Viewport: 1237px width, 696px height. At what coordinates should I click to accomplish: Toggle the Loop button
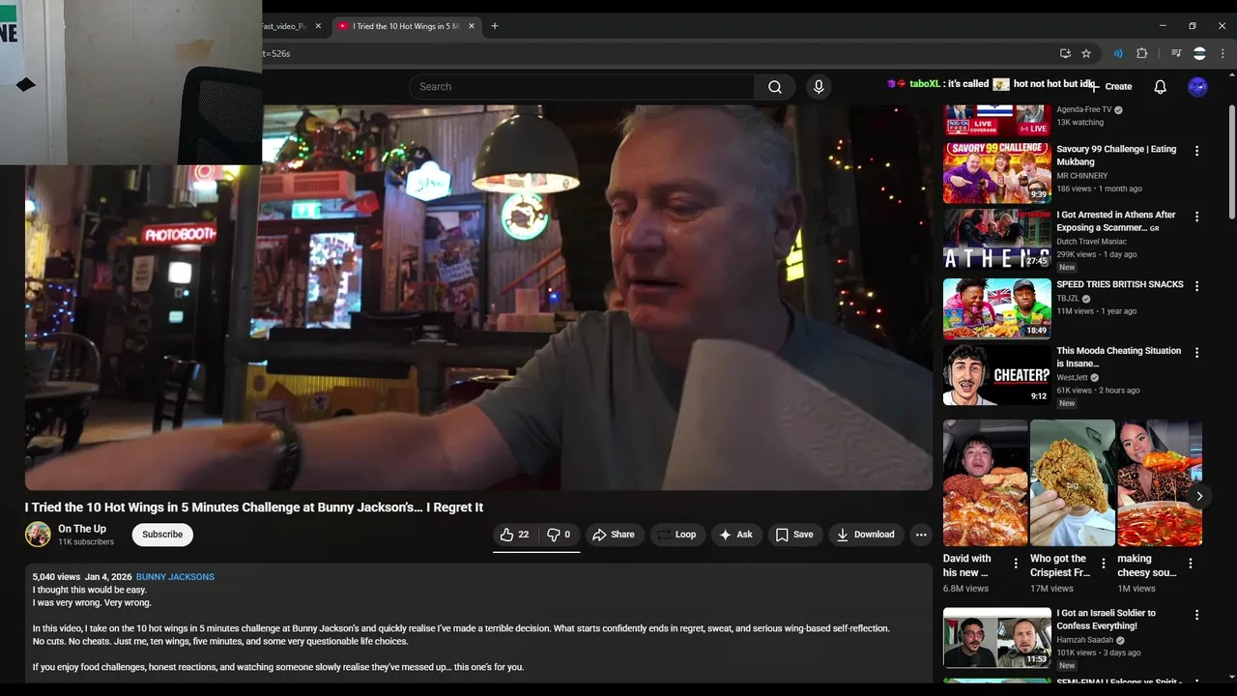pyautogui.click(x=676, y=535)
